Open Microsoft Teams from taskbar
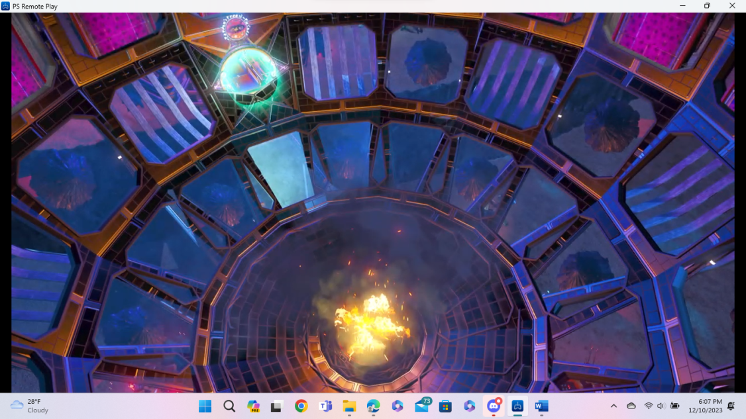The image size is (746, 419). click(325, 406)
